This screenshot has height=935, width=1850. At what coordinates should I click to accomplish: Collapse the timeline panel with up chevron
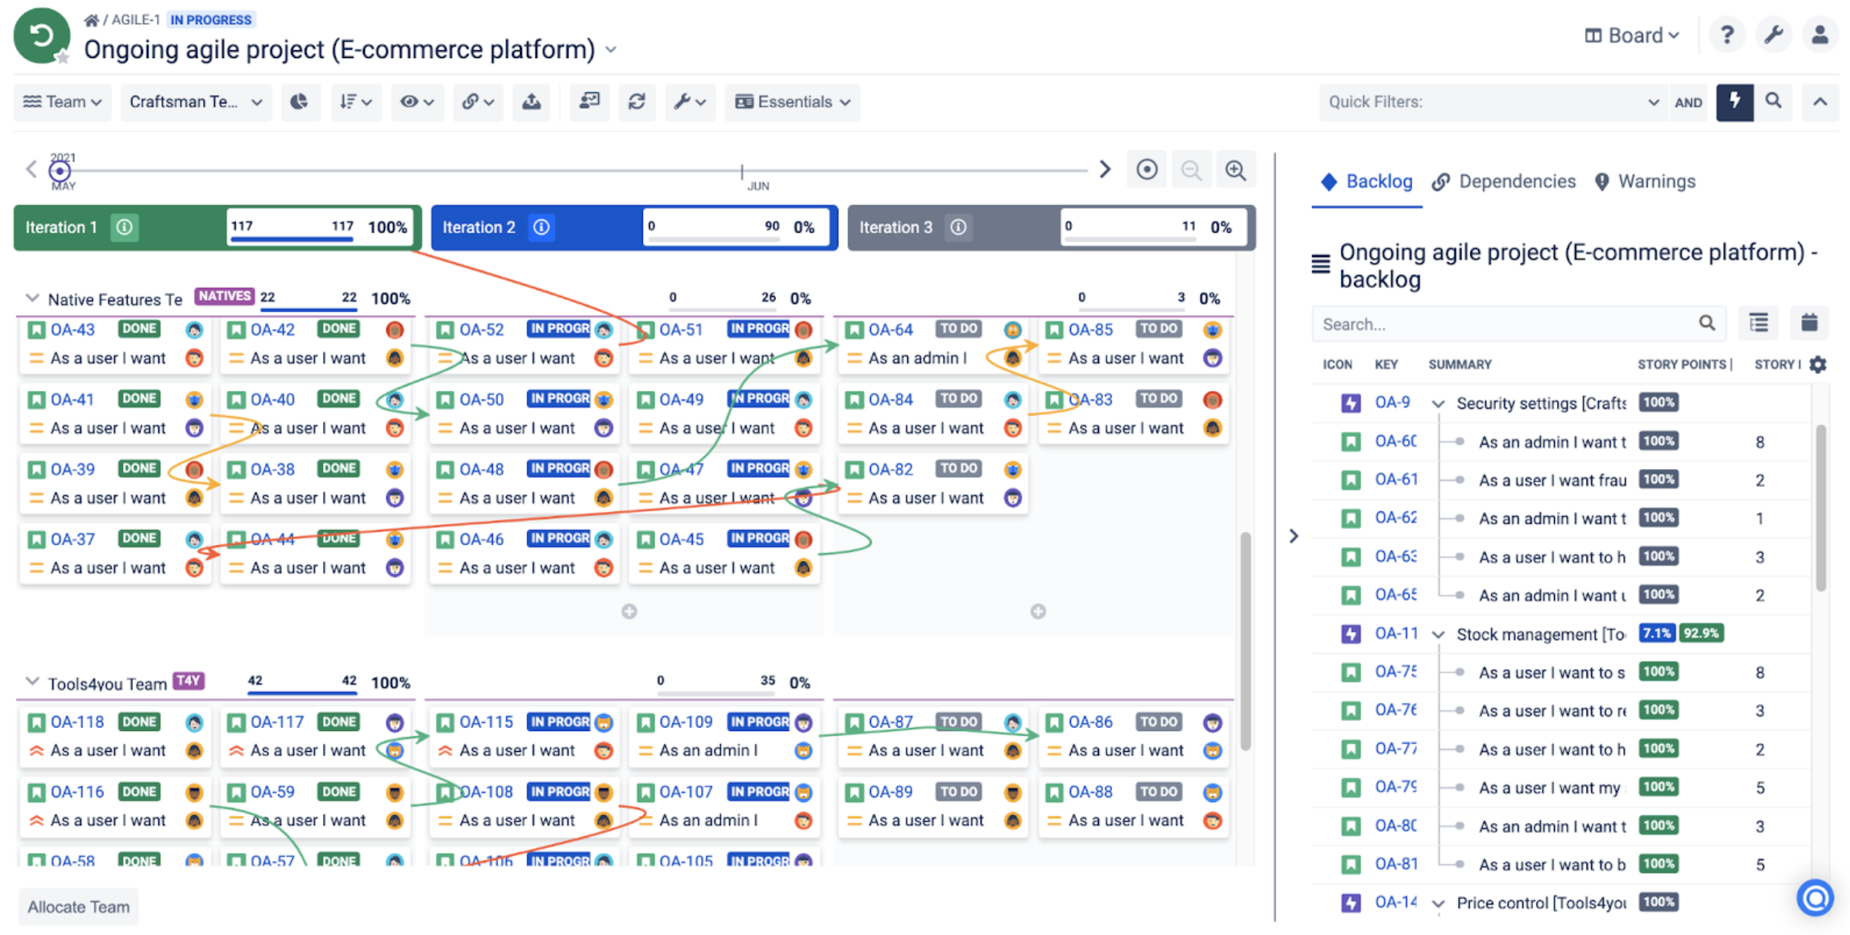click(x=1821, y=102)
